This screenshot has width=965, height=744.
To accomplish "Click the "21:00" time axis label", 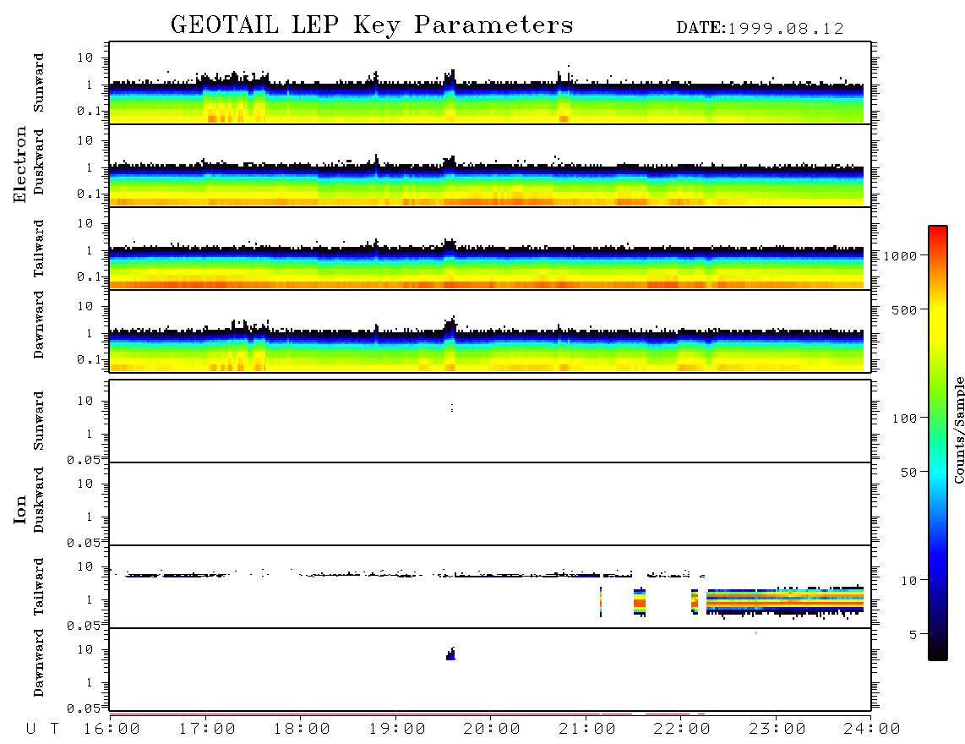I will tap(588, 730).
